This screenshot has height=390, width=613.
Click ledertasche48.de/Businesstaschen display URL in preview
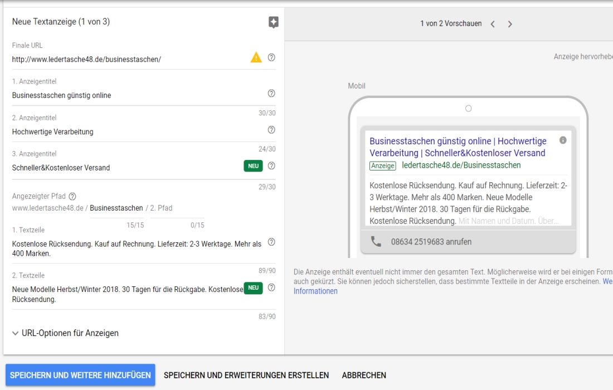(x=461, y=165)
